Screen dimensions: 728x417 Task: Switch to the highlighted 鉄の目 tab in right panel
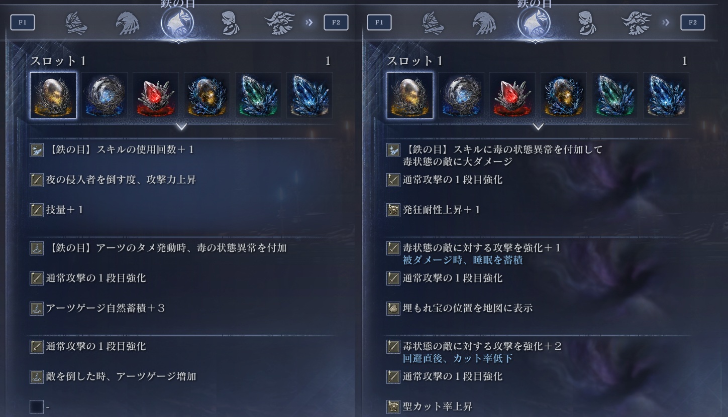tap(534, 23)
